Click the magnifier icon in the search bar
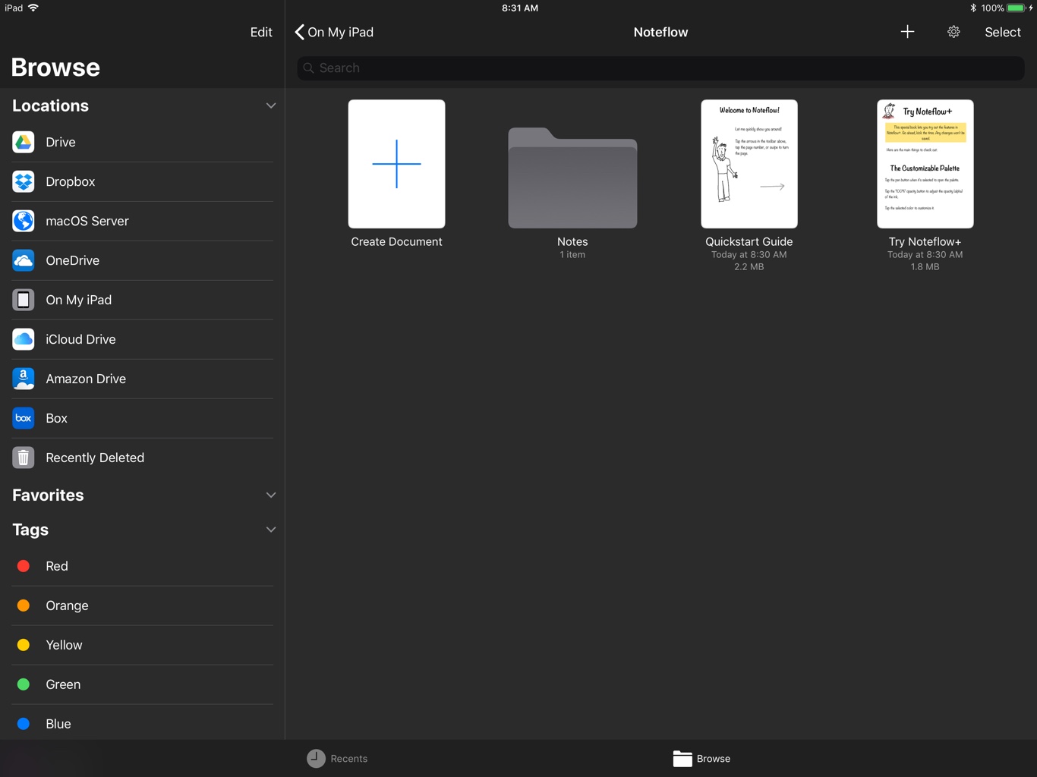The width and height of the screenshot is (1037, 777). 308,68
